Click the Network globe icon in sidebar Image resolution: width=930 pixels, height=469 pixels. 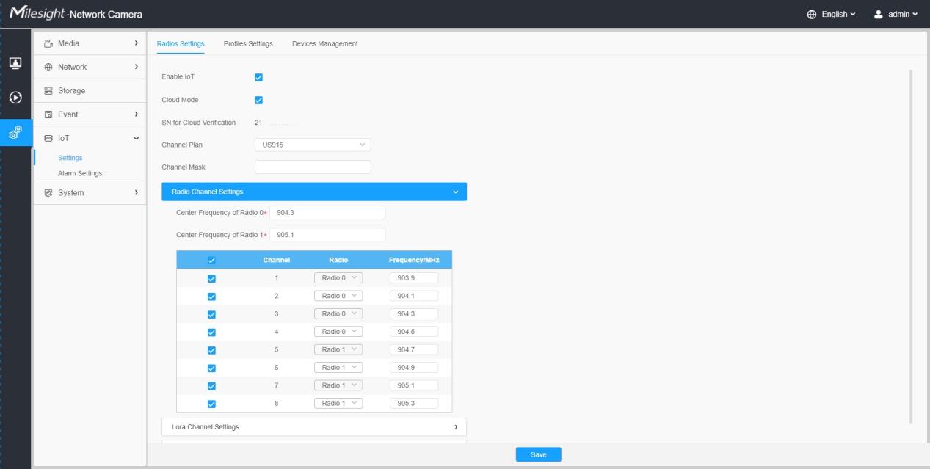tap(48, 67)
